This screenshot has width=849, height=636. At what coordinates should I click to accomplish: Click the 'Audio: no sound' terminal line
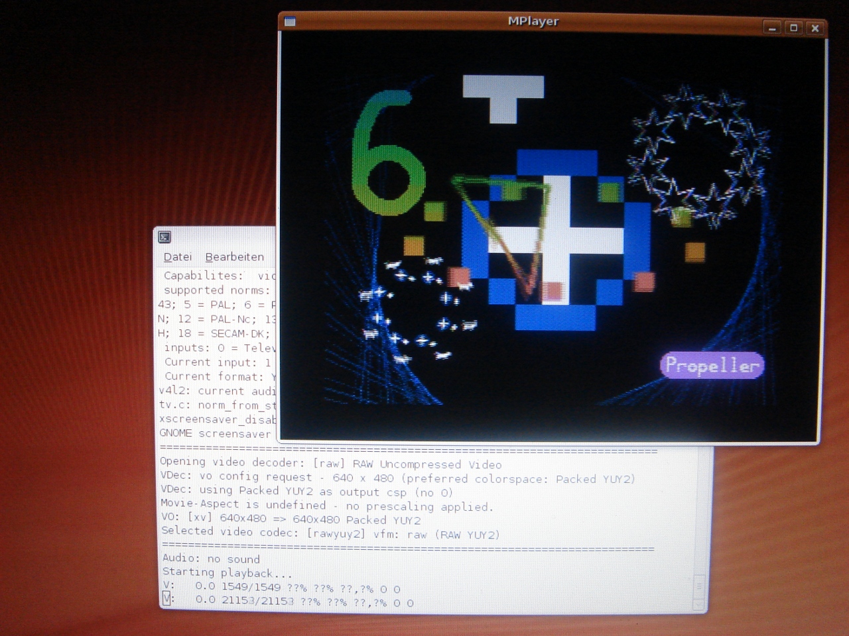pyautogui.click(x=211, y=558)
